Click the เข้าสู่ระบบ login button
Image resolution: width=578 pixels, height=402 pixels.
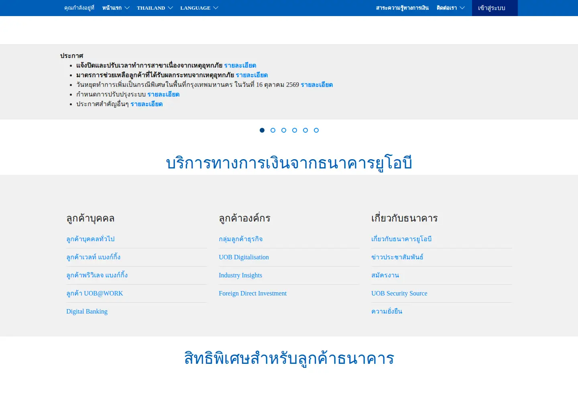(495, 8)
